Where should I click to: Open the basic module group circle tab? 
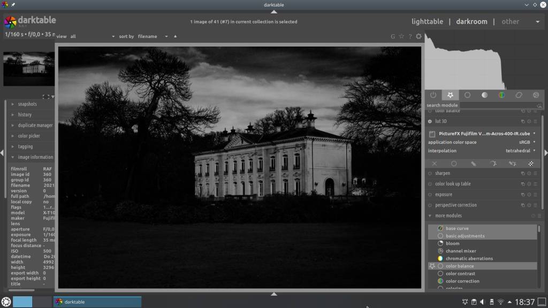click(x=467, y=95)
